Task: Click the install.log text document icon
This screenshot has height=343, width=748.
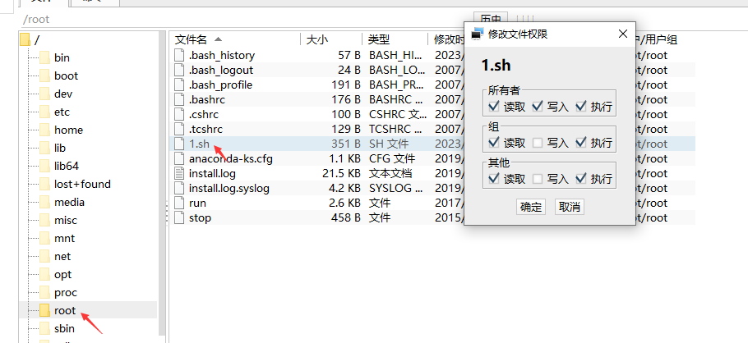Action: point(180,173)
